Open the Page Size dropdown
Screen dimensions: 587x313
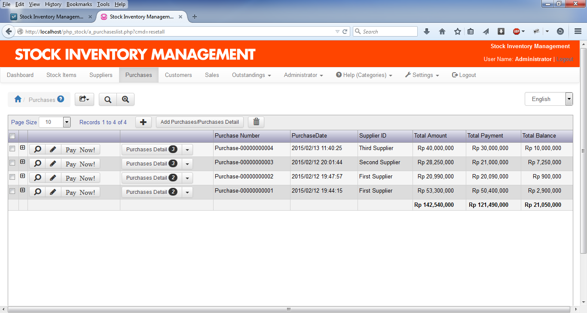pyautogui.click(x=55, y=122)
